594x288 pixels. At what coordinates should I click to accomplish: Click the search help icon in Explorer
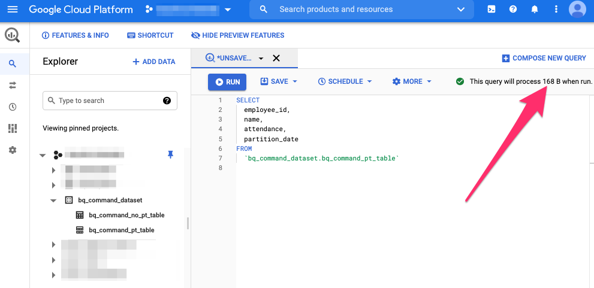pyautogui.click(x=167, y=101)
